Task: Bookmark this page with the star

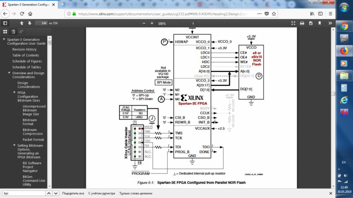Action: (x=274, y=14)
